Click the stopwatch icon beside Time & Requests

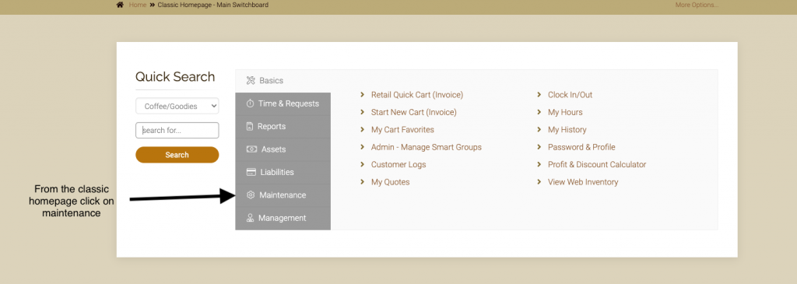[x=250, y=103]
